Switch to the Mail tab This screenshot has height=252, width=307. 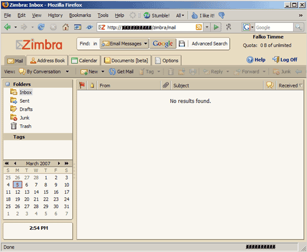[15, 61]
